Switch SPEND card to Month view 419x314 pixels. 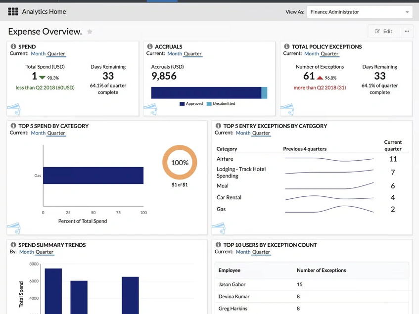point(38,54)
